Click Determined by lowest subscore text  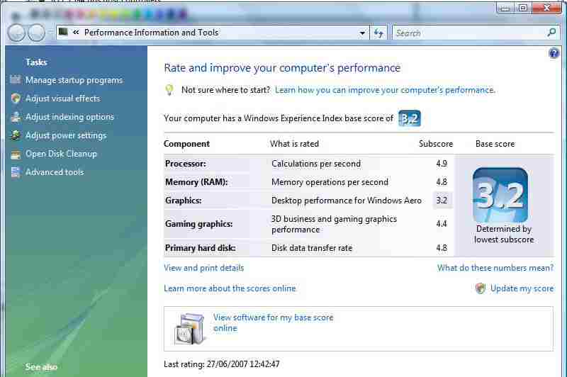tap(504, 235)
